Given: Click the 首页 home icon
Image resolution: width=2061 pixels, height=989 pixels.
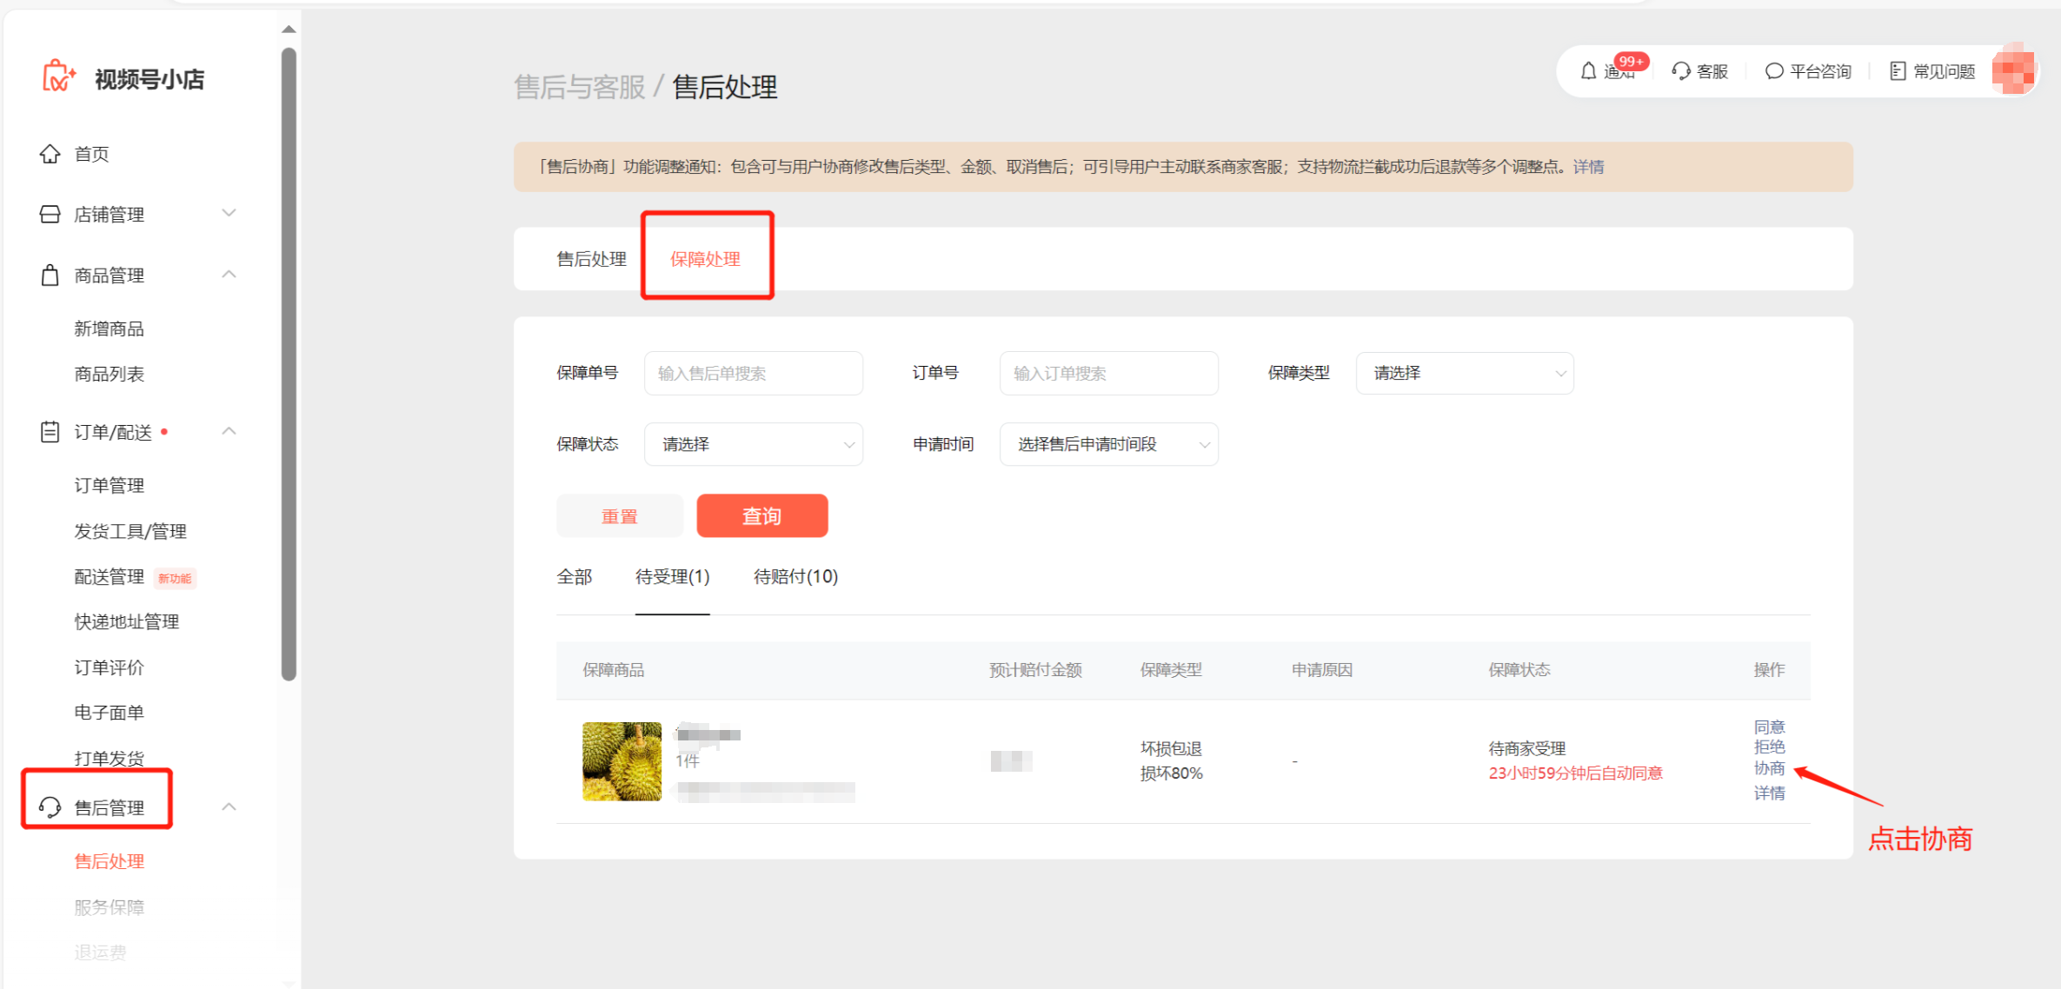Looking at the screenshot, I should [50, 154].
